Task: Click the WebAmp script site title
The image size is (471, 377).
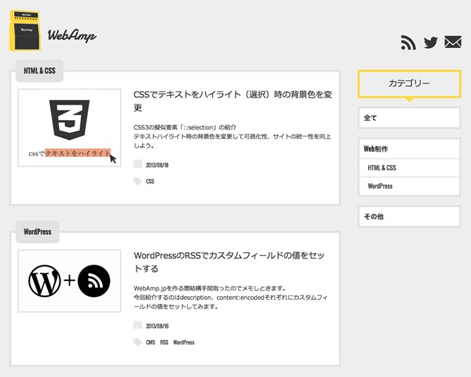Action: 71,35
